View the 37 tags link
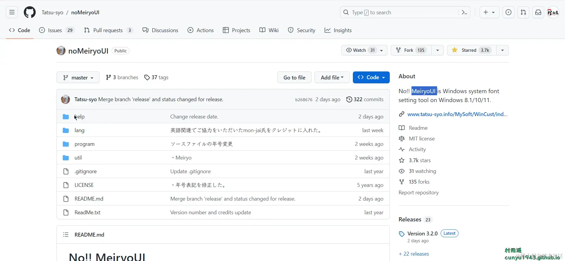This screenshot has height=261, width=565. tap(156, 77)
